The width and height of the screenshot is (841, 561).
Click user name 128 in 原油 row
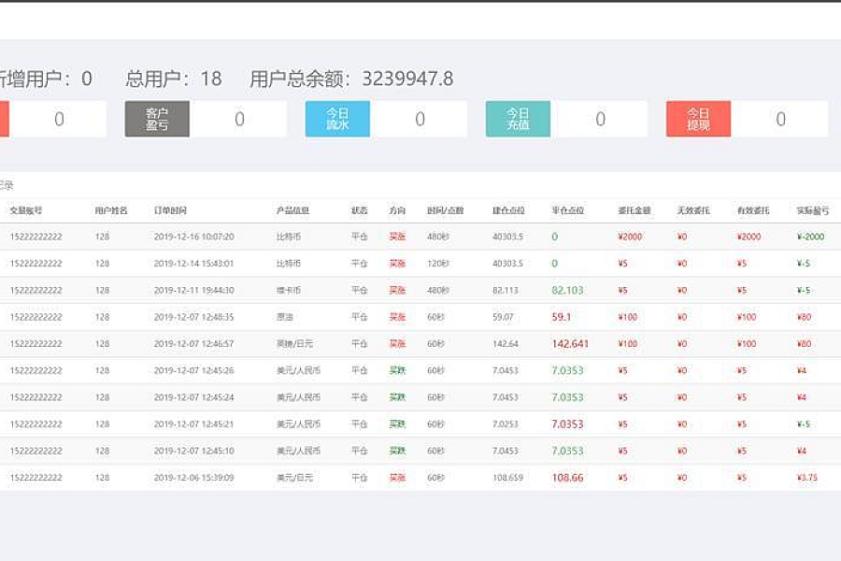[x=102, y=317]
